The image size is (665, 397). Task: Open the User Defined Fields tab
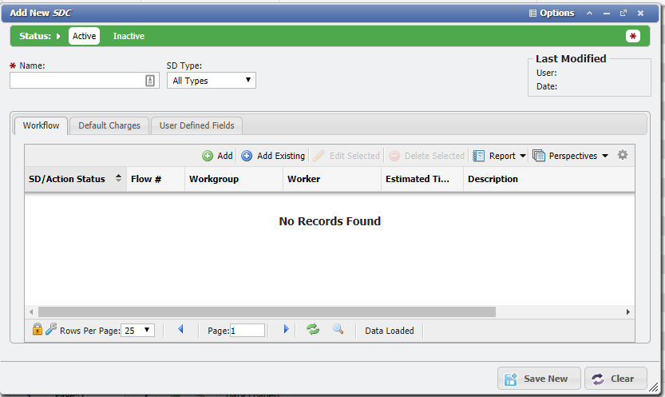pos(196,125)
